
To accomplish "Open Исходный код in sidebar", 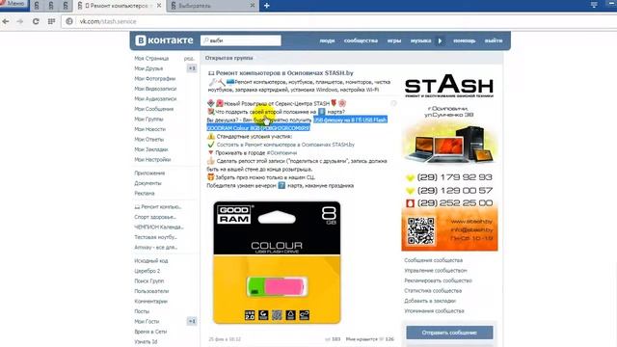I will point(151,261).
